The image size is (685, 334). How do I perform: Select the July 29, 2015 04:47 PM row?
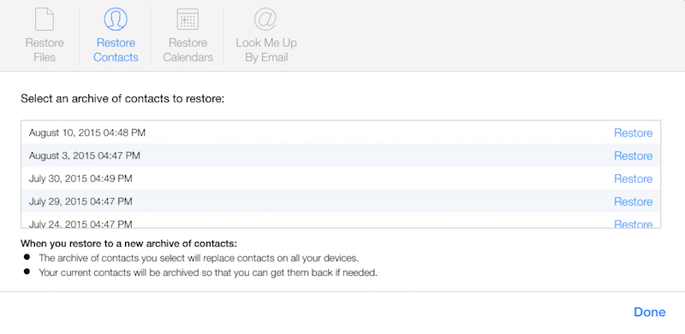click(341, 201)
